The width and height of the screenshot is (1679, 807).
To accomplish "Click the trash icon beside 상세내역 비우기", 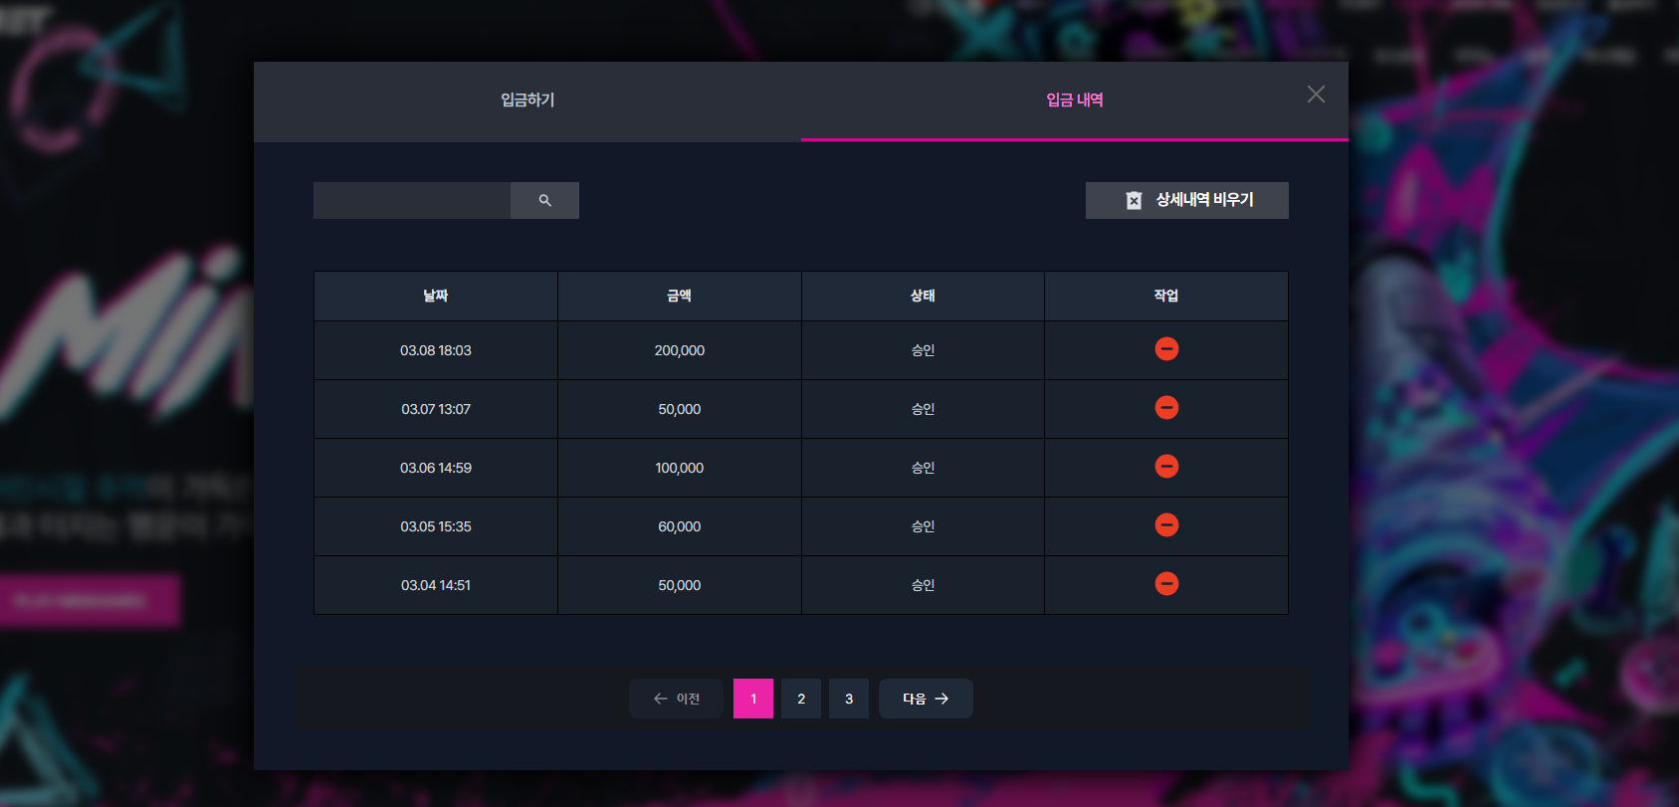I will pyautogui.click(x=1134, y=200).
